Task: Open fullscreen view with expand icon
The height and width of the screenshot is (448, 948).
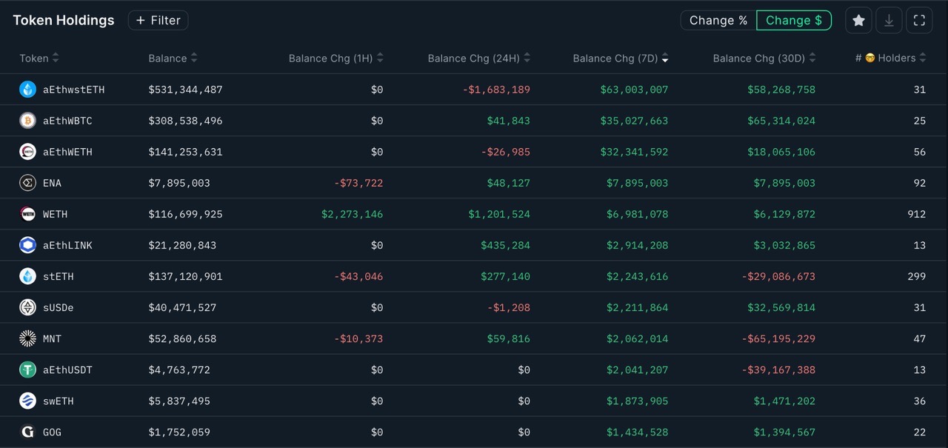Action: (x=919, y=21)
